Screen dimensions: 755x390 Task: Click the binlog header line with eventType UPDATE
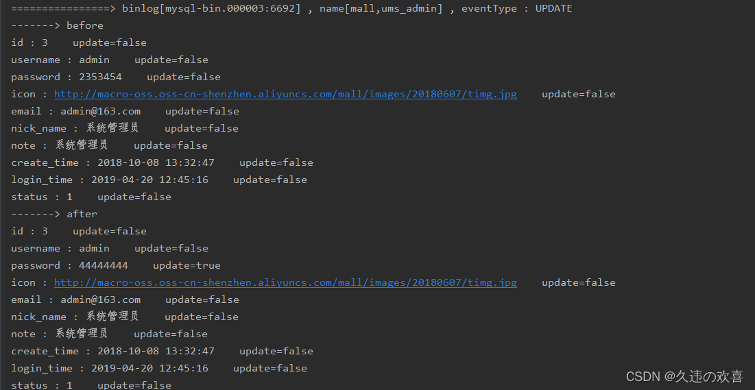point(292,9)
